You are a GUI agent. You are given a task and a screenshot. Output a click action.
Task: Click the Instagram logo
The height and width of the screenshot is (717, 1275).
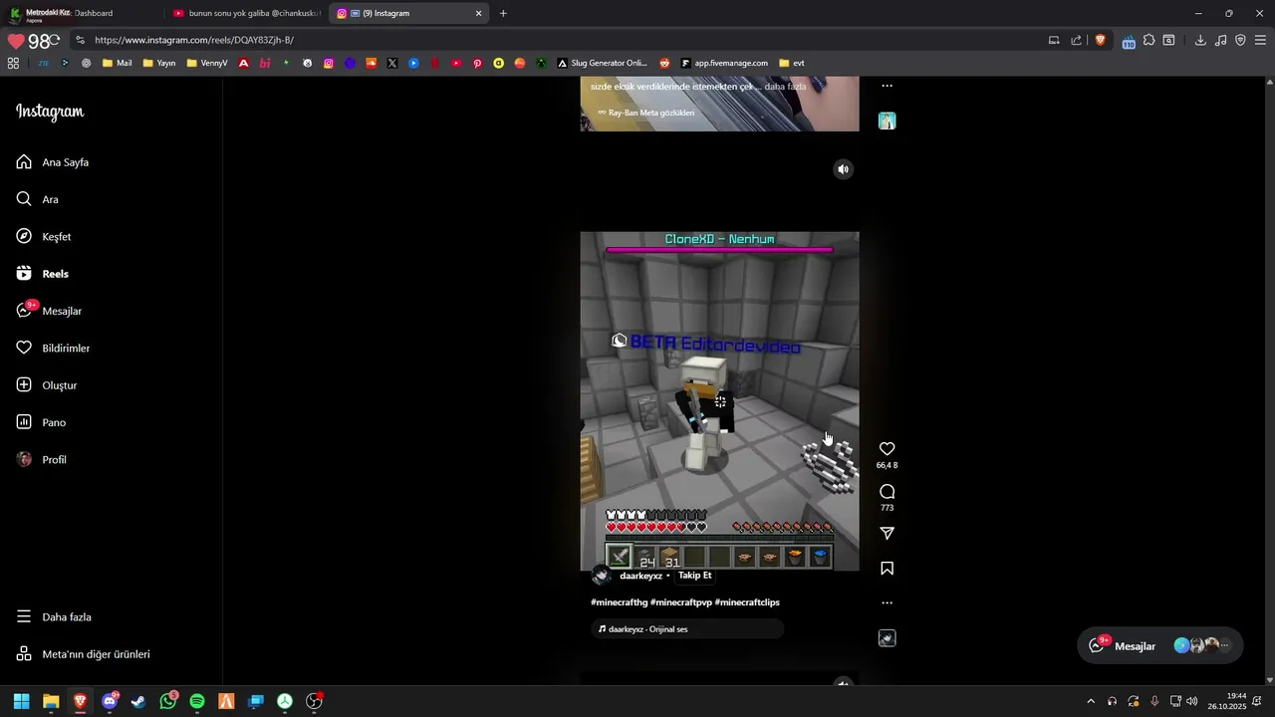(50, 112)
